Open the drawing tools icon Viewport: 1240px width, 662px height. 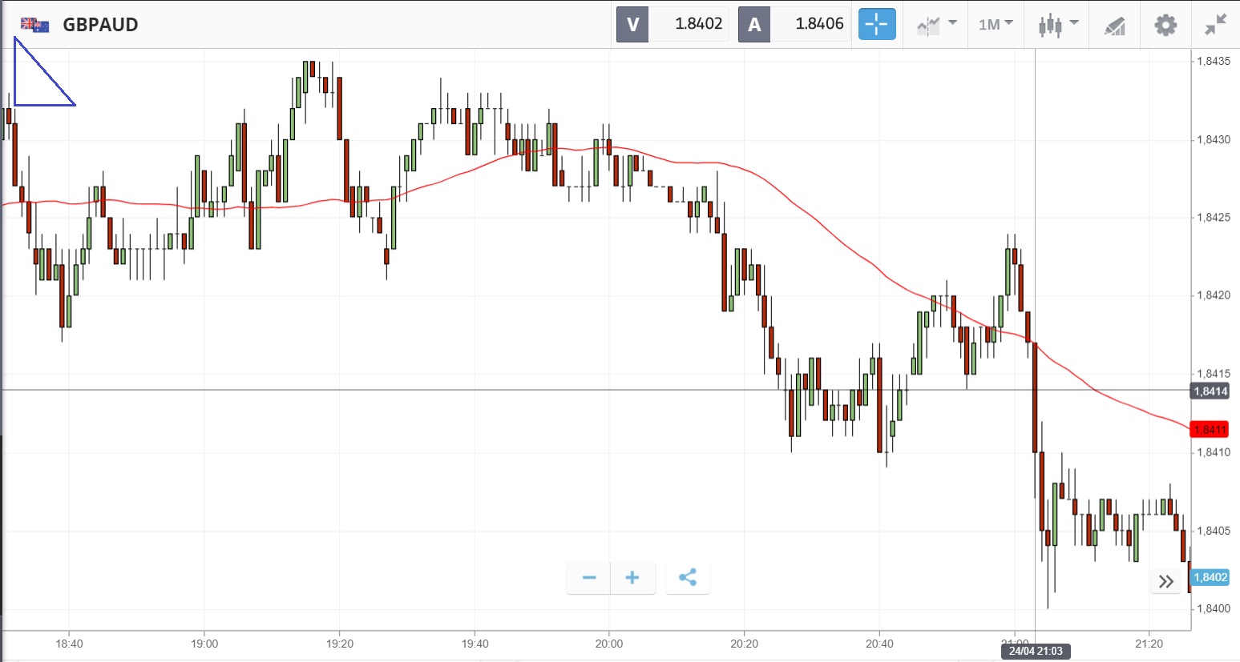1115,26
